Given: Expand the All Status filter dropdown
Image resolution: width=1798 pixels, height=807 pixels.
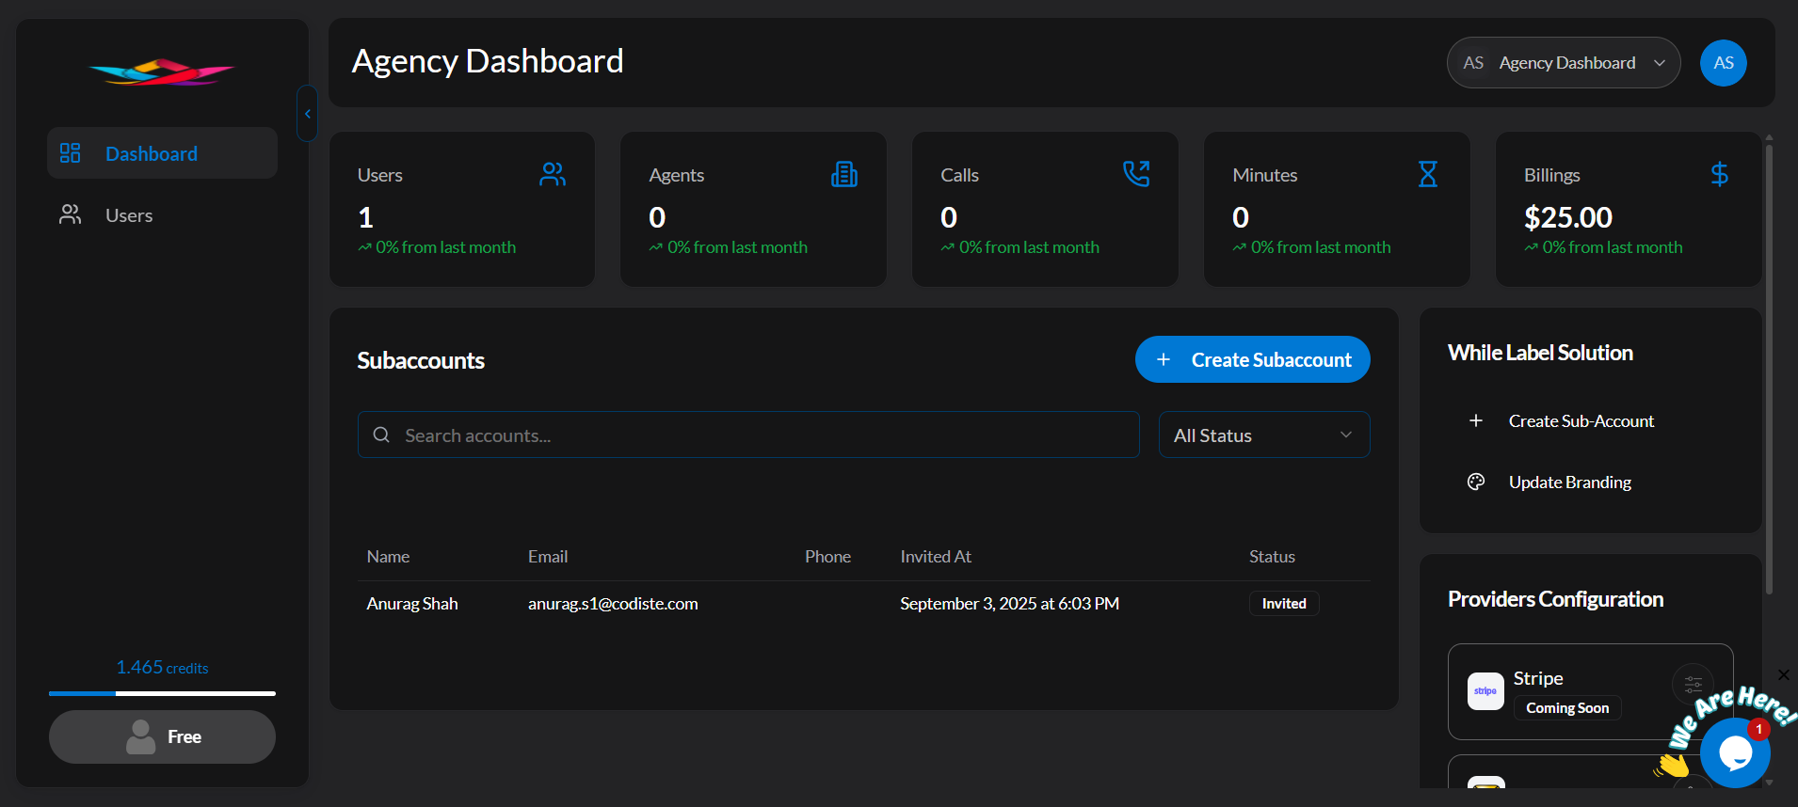Looking at the screenshot, I should 1263,435.
